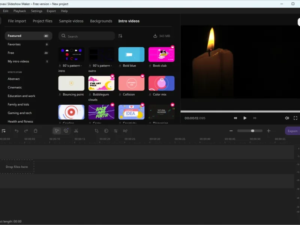The image size is (300, 225).
Task: Select the Book club intro thumbnail
Action: [x=162, y=54]
